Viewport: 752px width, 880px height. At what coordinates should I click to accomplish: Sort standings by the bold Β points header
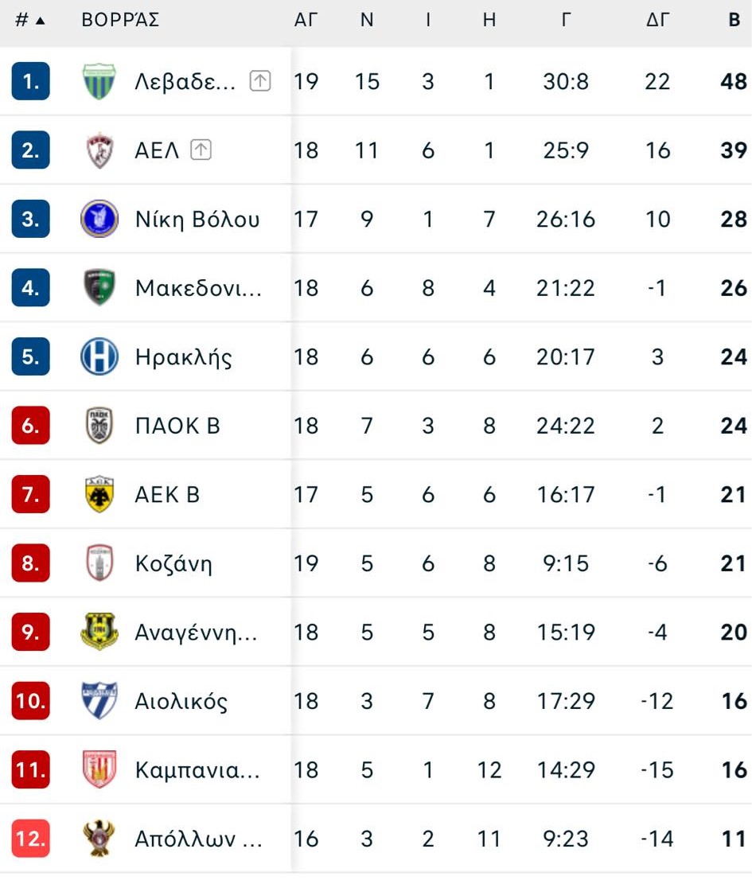click(x=734, y=21)
